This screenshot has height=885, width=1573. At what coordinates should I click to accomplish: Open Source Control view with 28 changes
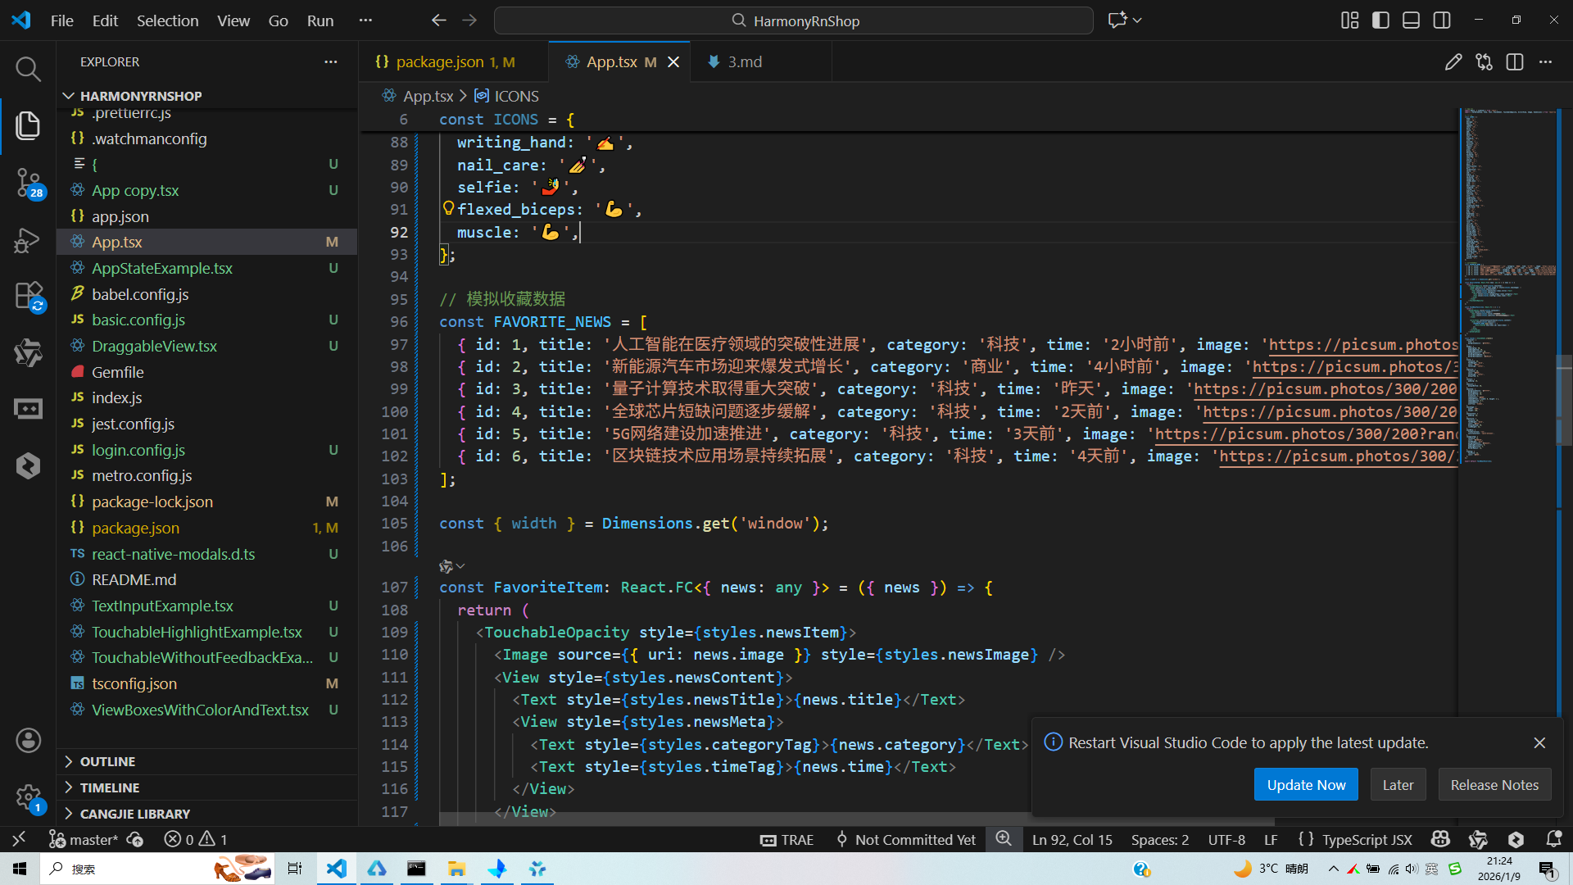coord(28,182)
